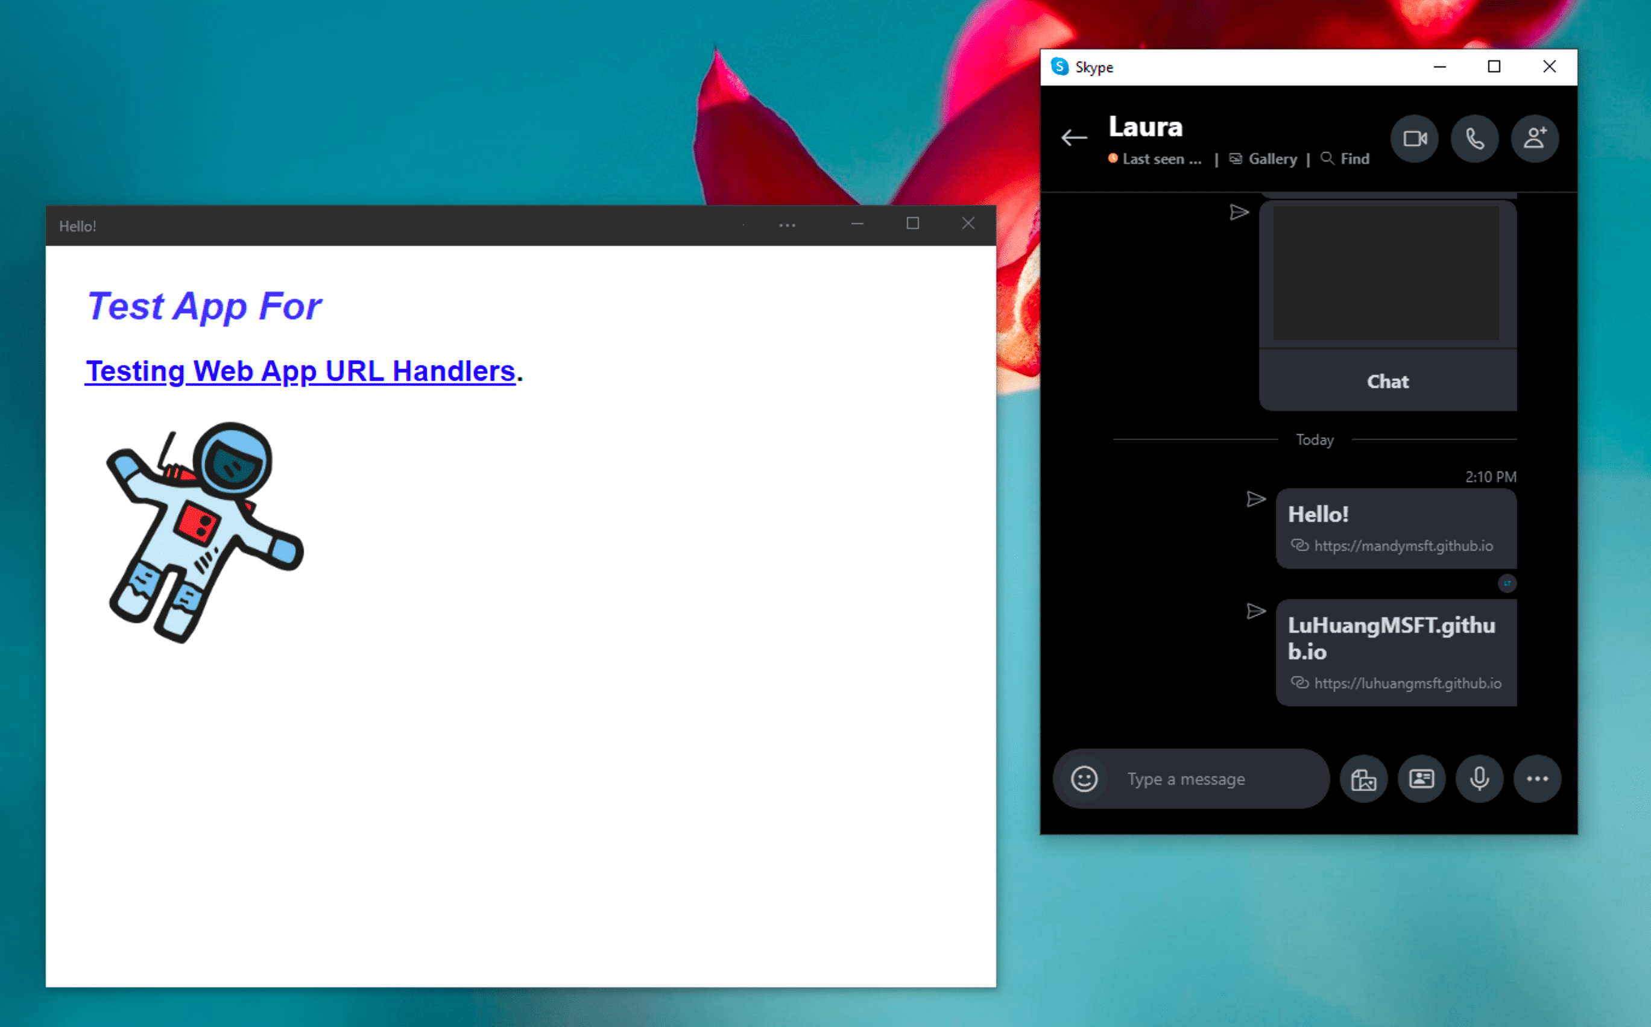The width and height of the screenshot is (1651, 1027).
Task: Click the Gallery link in Skype header
Action: coord(1272,157)
